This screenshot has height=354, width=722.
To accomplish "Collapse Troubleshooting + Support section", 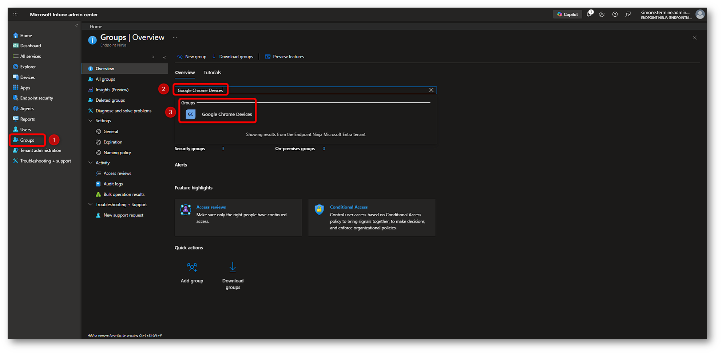I will click(91, 204).
